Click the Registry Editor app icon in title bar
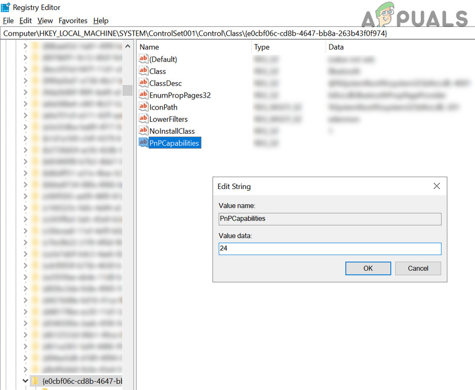The image size is (475, 390). (x=6, y=7)
